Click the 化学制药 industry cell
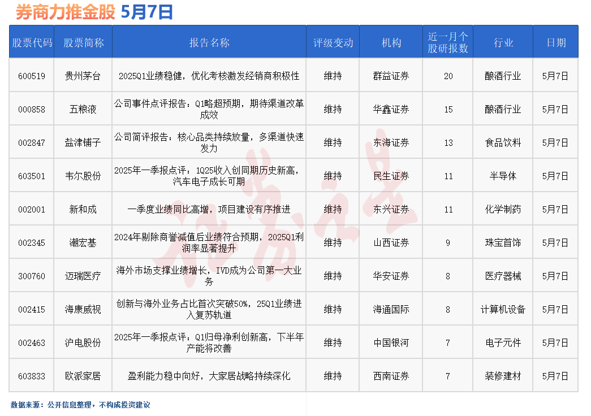591x416 pixels. tap(503, 210)
